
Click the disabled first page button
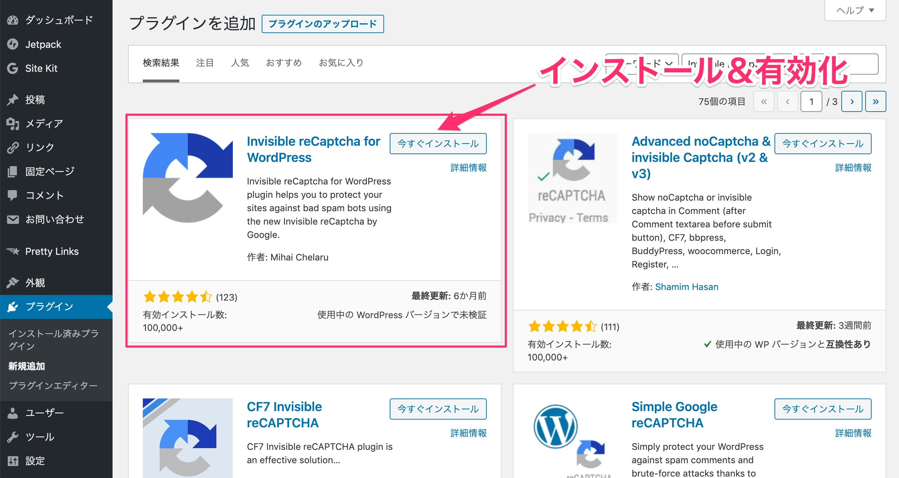pos(764,101)
